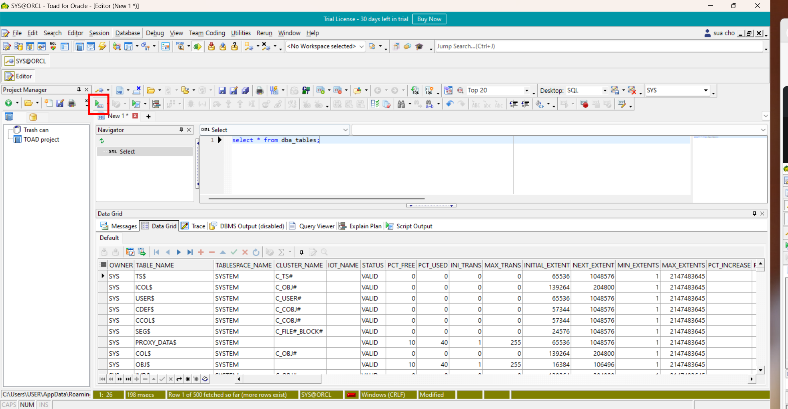Image resolution: width=788 pixels, height=409 pixels.
Task: Click the Open file folder icon in editor toolbar
Action: pos(151,90)
